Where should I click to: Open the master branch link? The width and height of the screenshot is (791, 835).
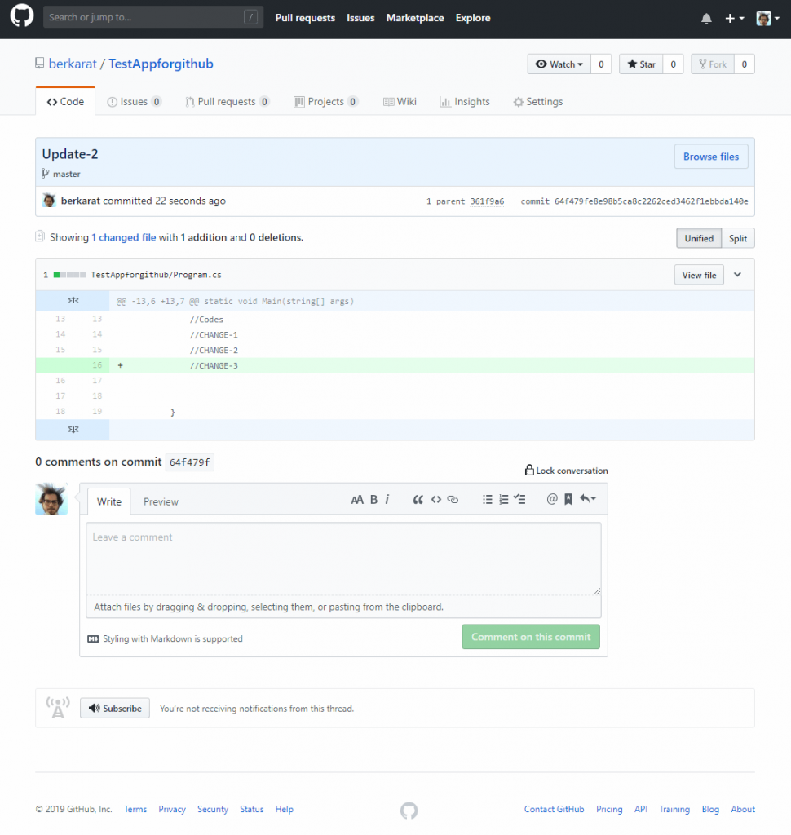[x=67, y=175]
